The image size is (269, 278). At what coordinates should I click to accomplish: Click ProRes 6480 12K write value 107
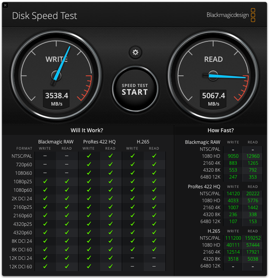coord(233,221)
